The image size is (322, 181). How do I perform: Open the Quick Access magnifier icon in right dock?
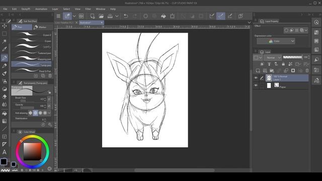316,22
